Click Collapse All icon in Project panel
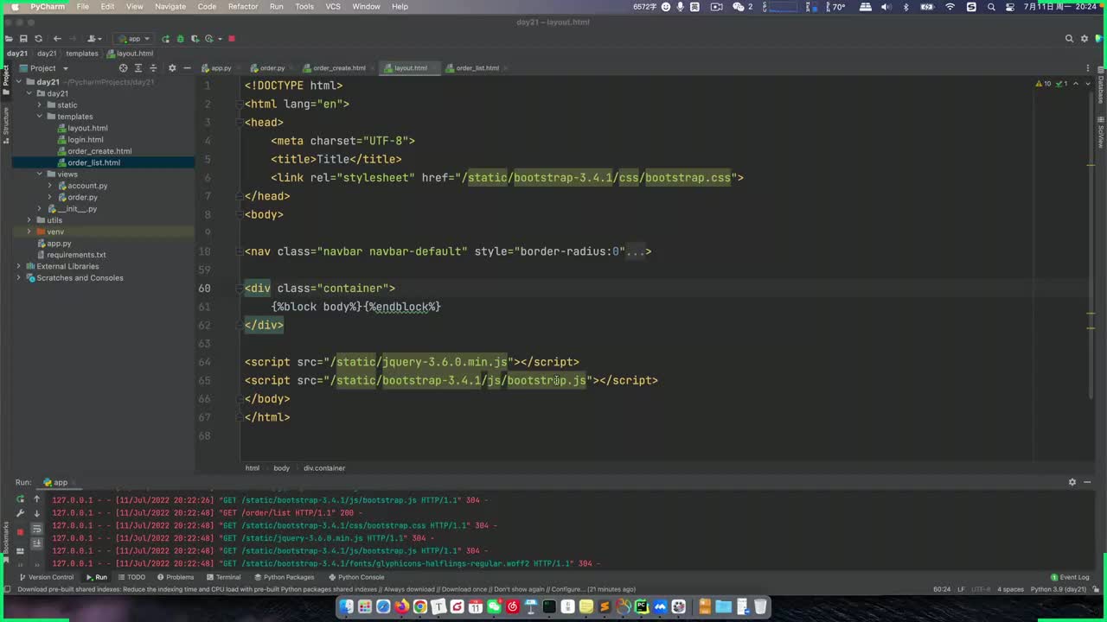The width and height of the screenshot is (1107, 622). [x=153, y=68]
